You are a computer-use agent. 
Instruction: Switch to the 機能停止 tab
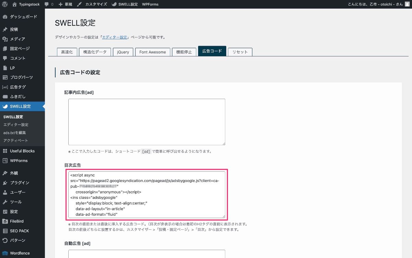pos(184,52)
